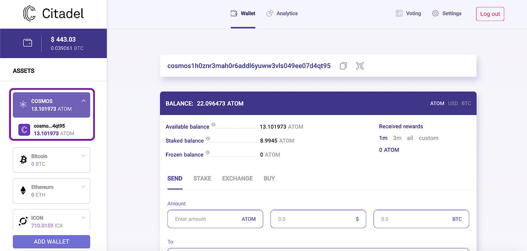
Task: Switch to the Analytics tab
Action: coord(282,13)
